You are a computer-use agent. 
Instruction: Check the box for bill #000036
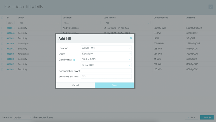point(2,54)
